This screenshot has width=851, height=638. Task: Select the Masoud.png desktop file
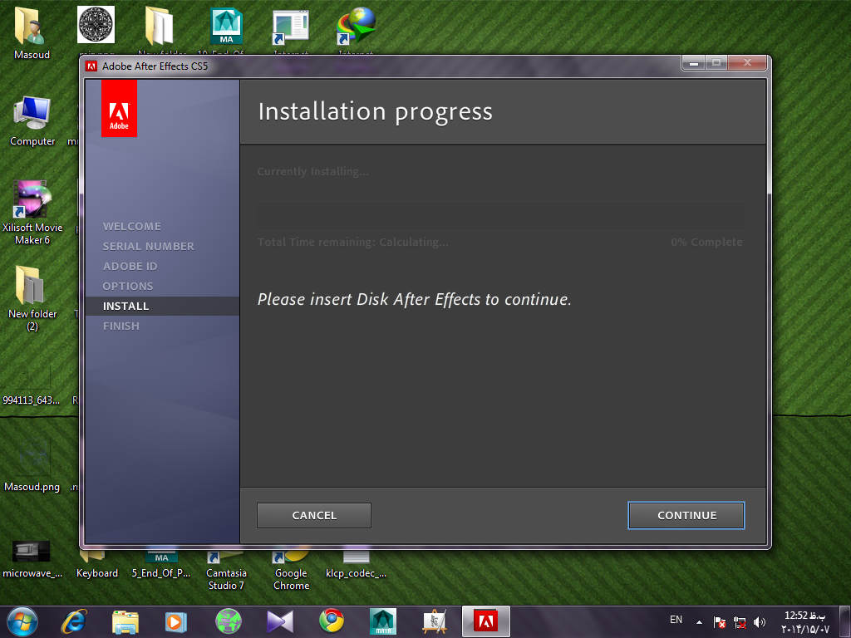[32, 465]
